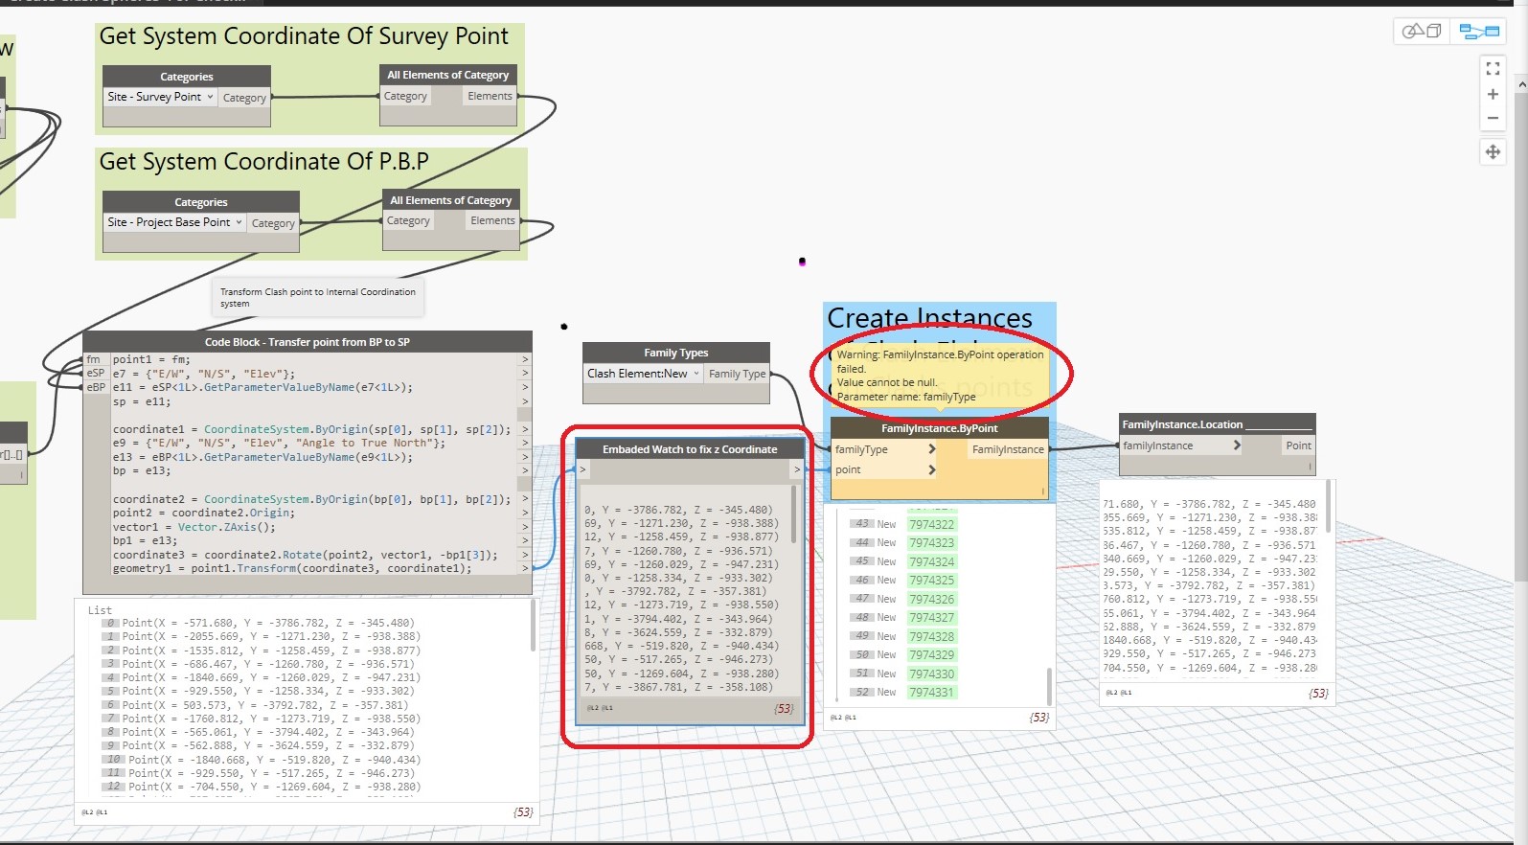Expand point port level options chevron
Image resolution: width=1528 pixels, height=845 pixels.
coord(932,469)
